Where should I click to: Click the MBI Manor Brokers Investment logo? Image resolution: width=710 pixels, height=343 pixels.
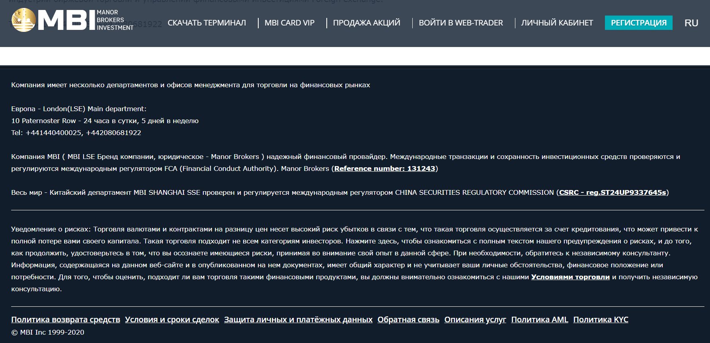tap(73, 20)
